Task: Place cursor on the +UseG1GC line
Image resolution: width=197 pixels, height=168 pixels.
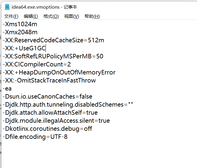Action: click(24, 48)
